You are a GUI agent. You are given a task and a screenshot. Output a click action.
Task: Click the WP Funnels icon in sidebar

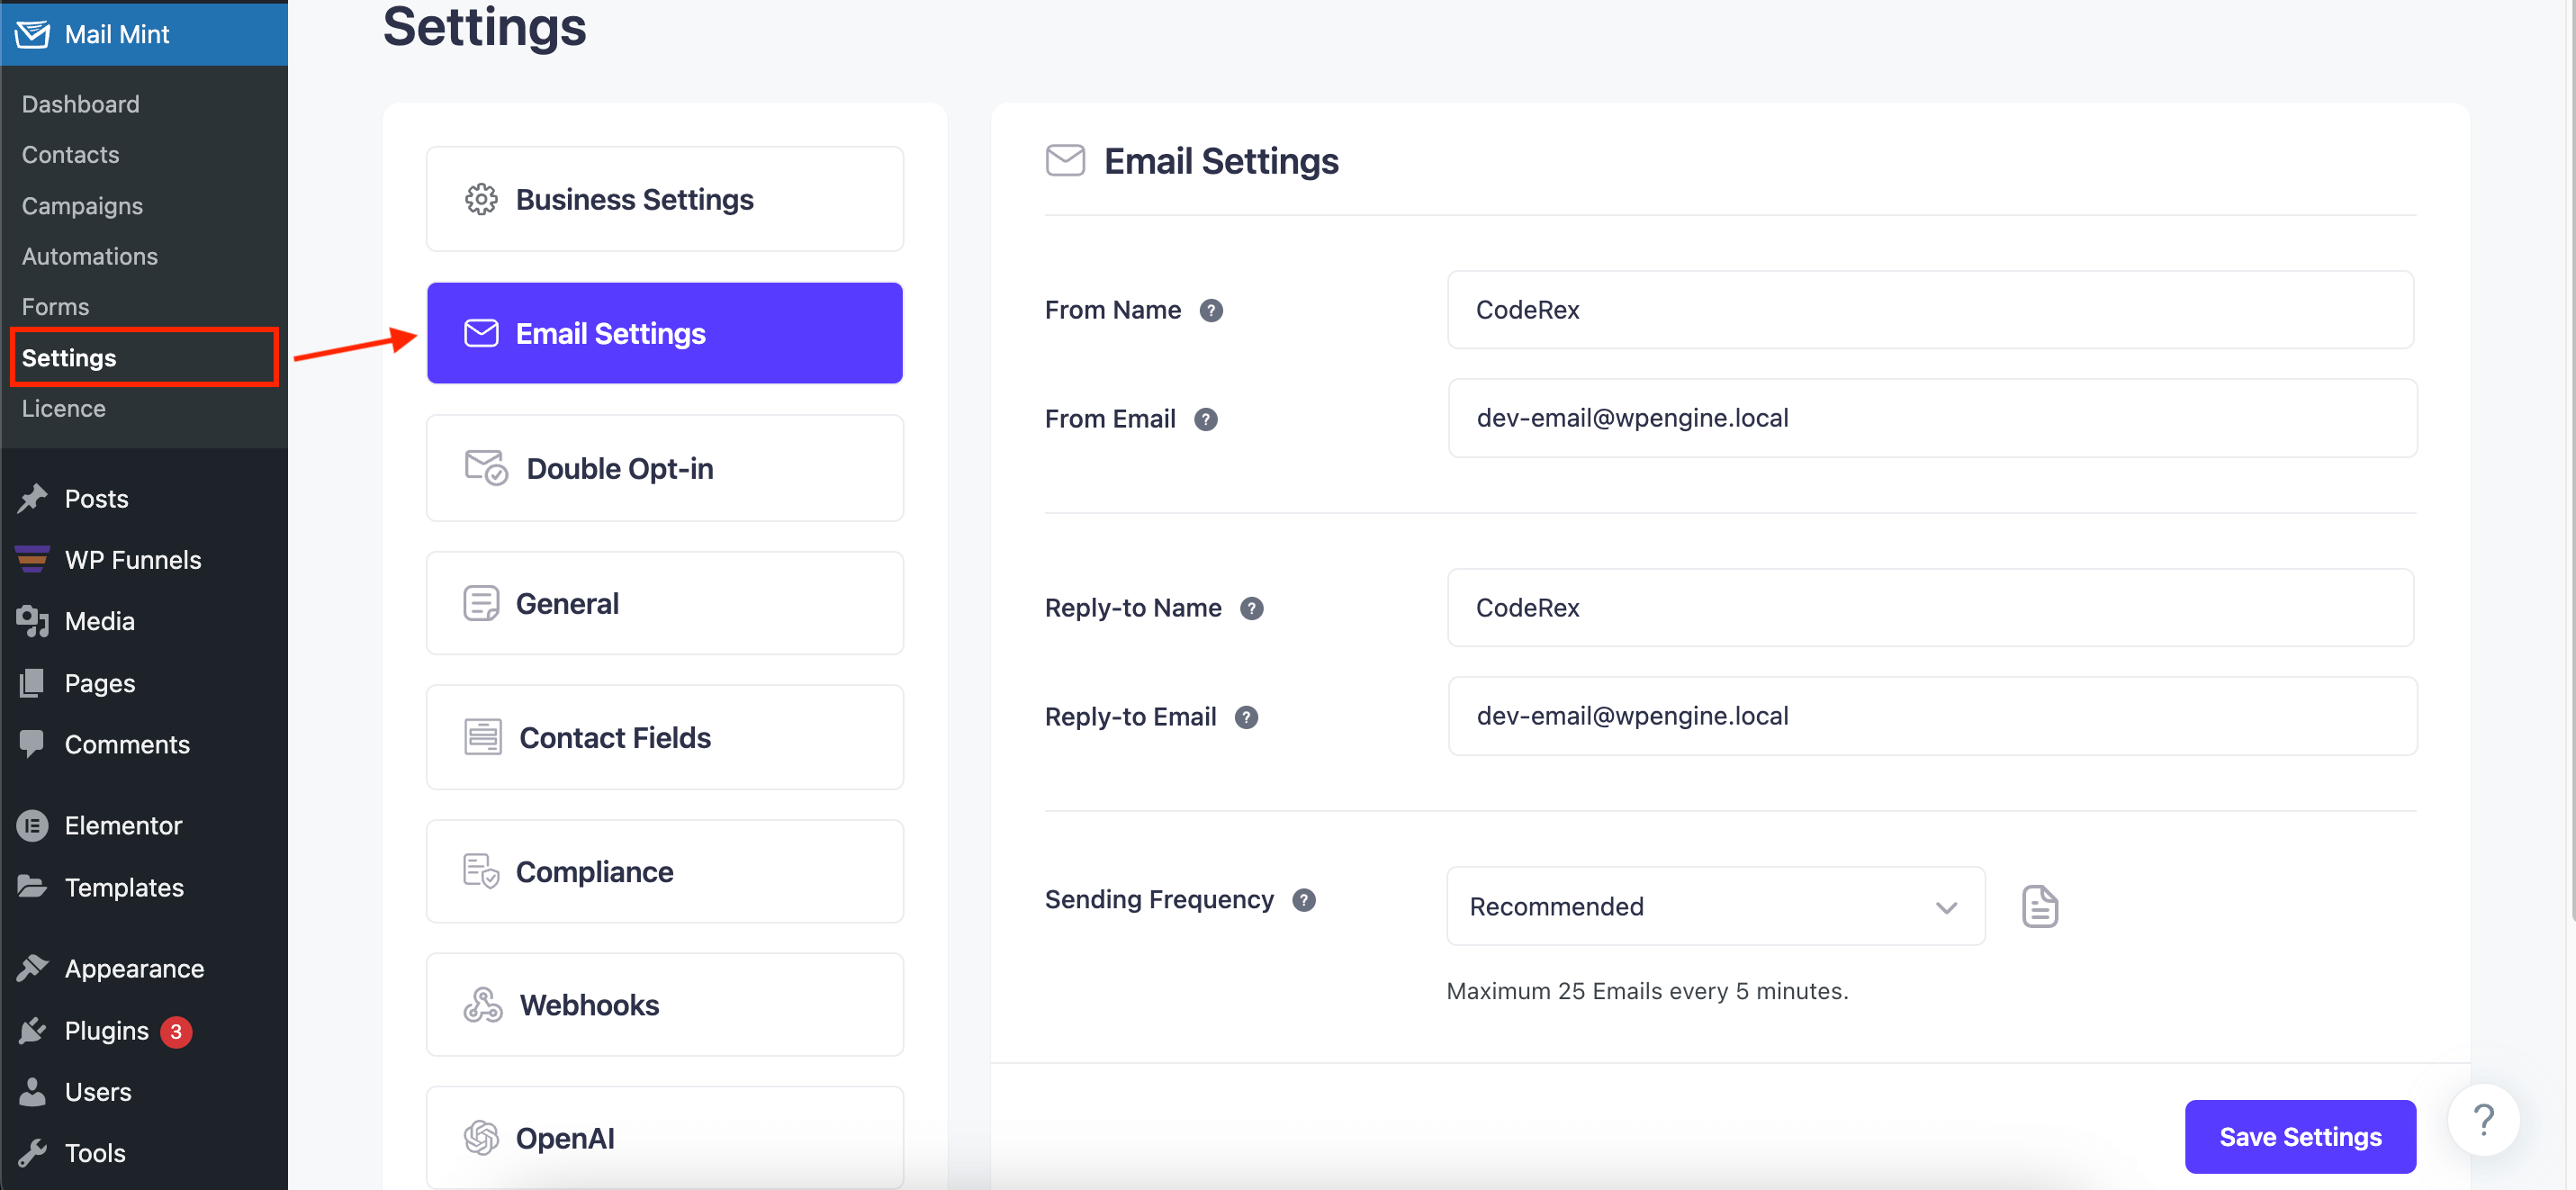coord(32,560)
